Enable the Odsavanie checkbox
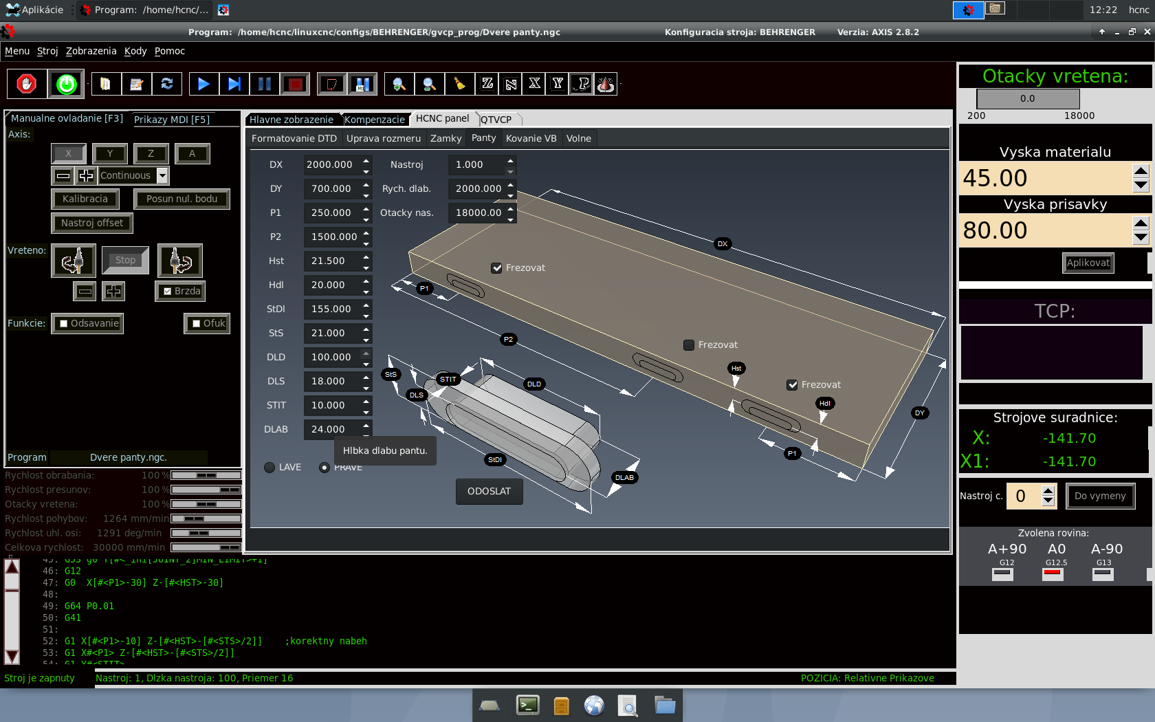Image resolution: width=1155 pixels, height=722 pixels. (x=64, y=324)
